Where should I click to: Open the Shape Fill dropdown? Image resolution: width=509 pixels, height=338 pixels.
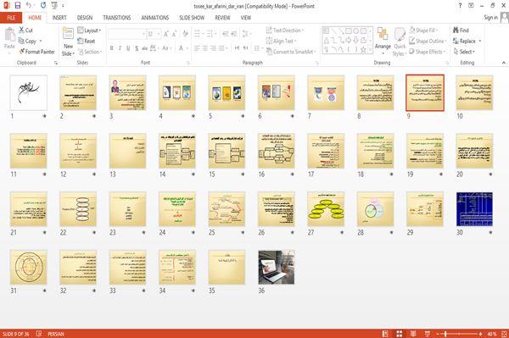(423, 30)
